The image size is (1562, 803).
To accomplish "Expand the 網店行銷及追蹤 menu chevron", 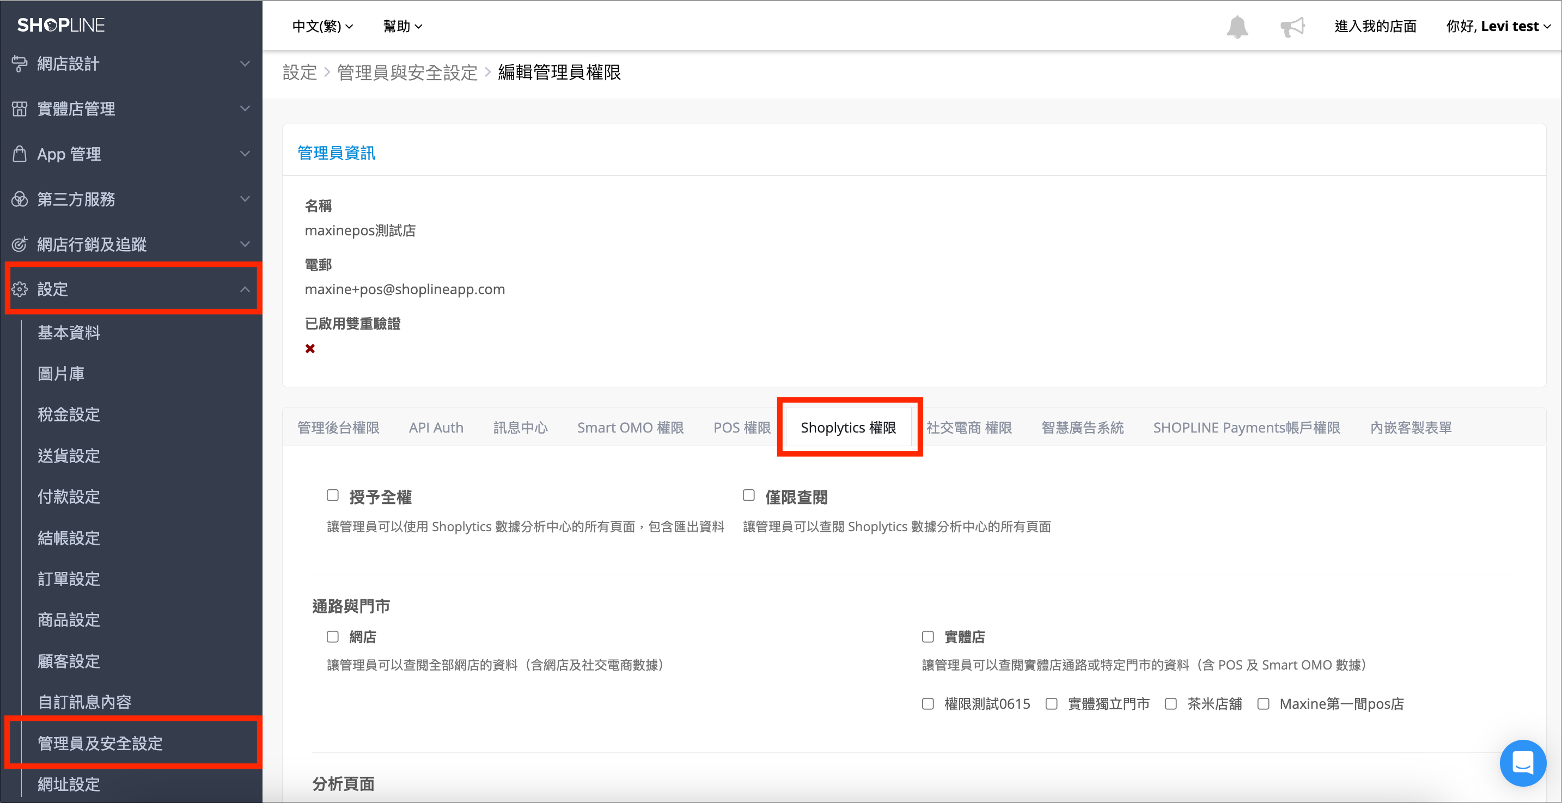I will [245, 245].
